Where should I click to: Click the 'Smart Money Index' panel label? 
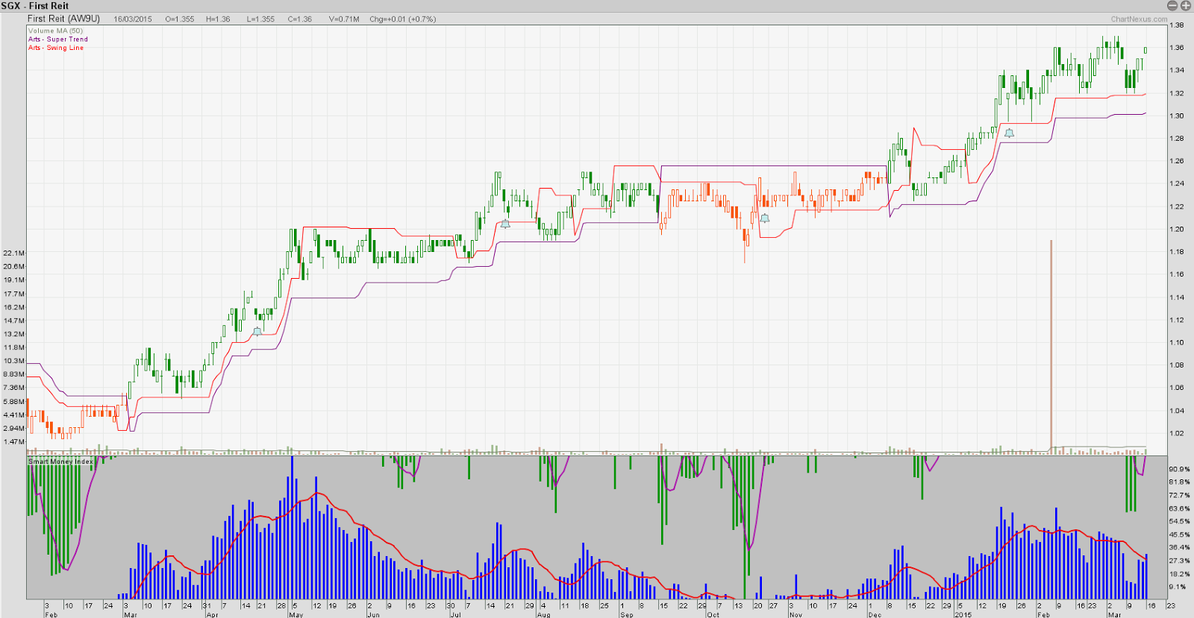(x=61, y=461)
